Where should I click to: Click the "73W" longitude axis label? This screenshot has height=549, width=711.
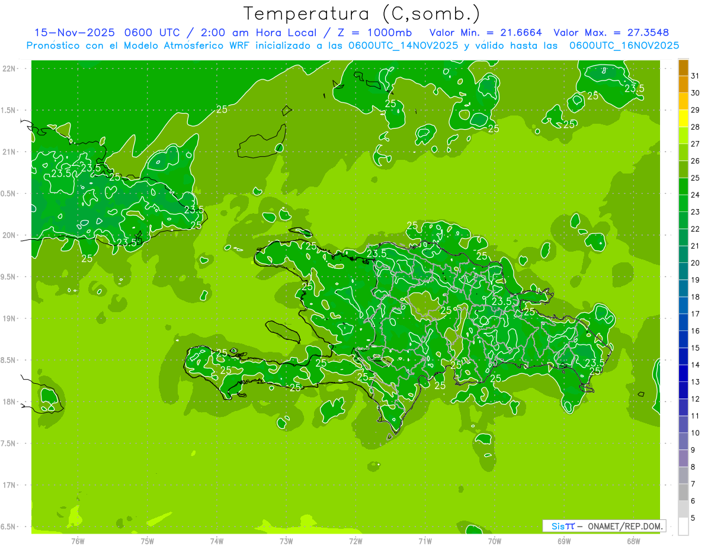pyautogui.click(x=286, y=541)
